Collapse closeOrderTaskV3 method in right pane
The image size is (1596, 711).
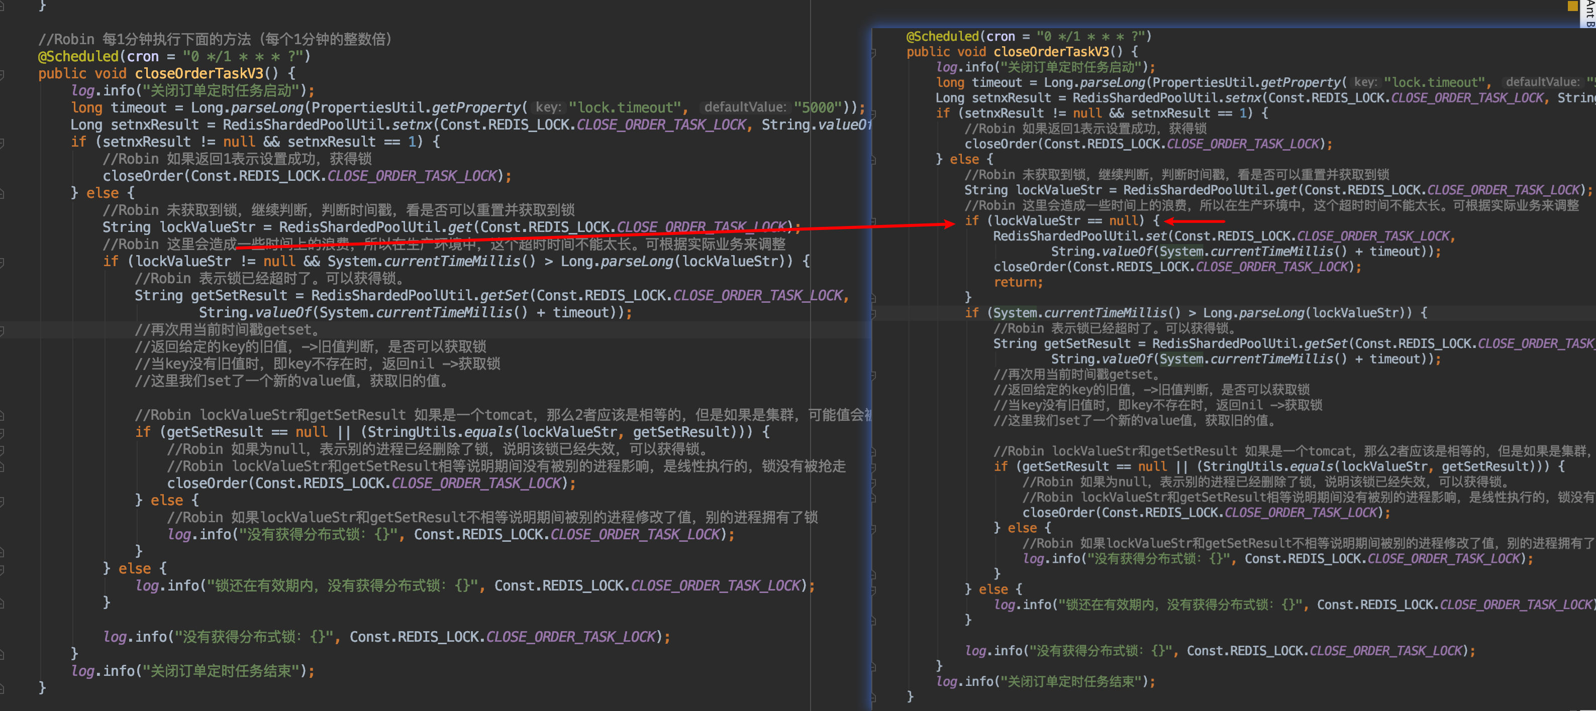(x=873, y=53)
